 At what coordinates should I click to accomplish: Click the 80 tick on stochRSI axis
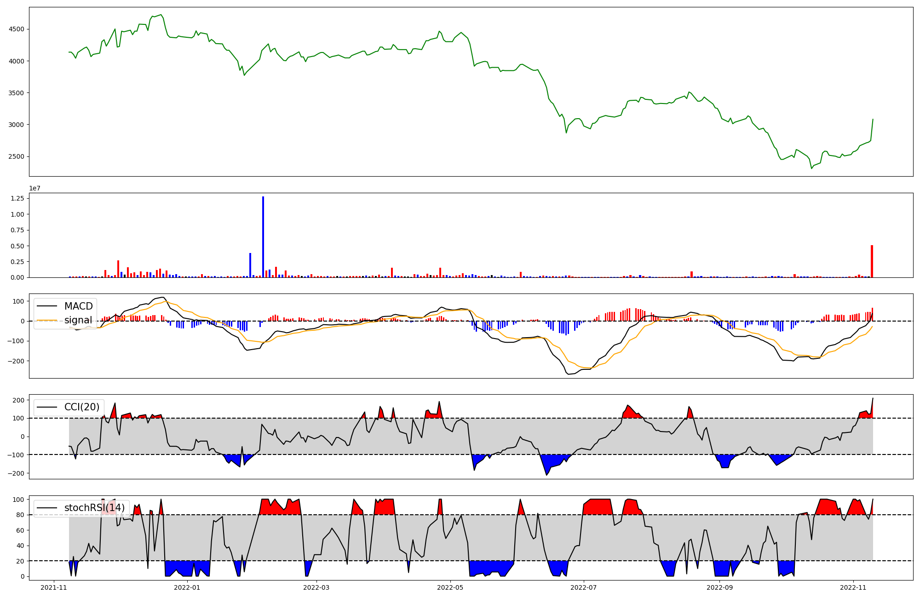click(x=20, y=515)
